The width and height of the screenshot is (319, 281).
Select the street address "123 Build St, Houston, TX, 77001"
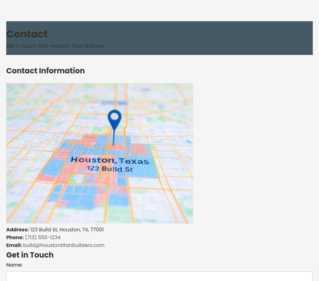67,230
